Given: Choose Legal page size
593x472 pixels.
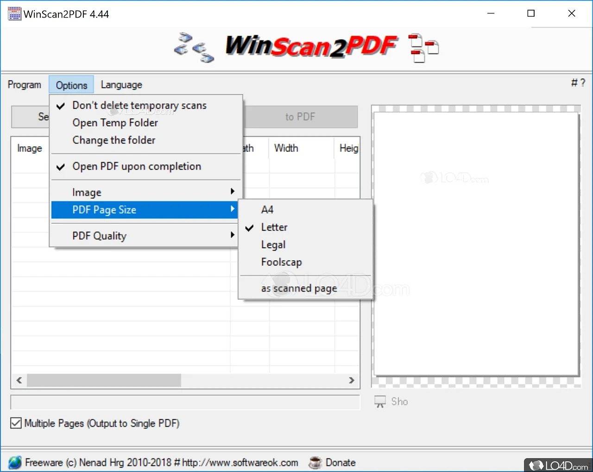Looking at the screenshot, I should click(x=306, y=245).
